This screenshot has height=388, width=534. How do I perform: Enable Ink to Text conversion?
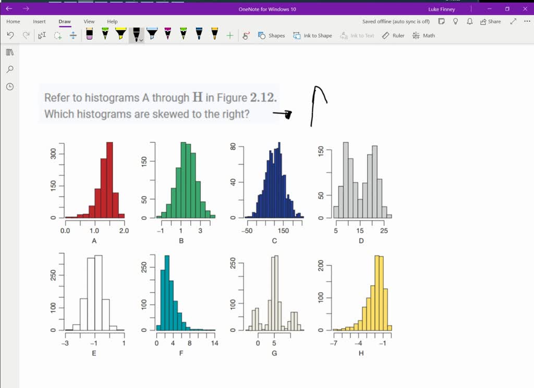point(357,35)
